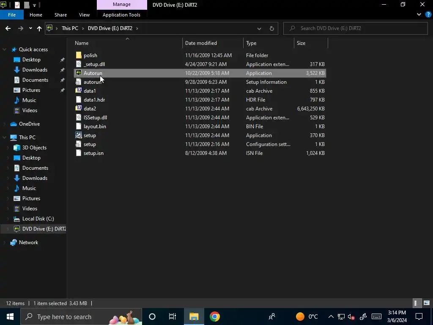Open the muted volume tray icon
The height and width of the screenshot is (325, 433).
[x=351, y=317]
